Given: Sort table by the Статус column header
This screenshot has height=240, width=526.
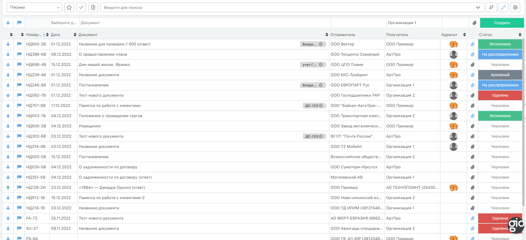Looking at the screenshot, I should coord(486,35).
